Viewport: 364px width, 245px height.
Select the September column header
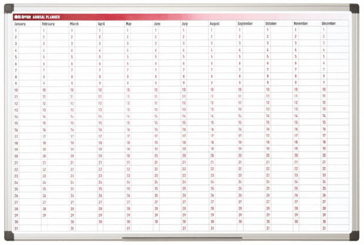[245, 24]
